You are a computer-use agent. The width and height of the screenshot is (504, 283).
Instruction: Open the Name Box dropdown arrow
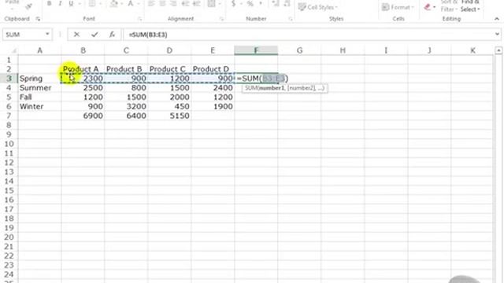click(47, 35)
